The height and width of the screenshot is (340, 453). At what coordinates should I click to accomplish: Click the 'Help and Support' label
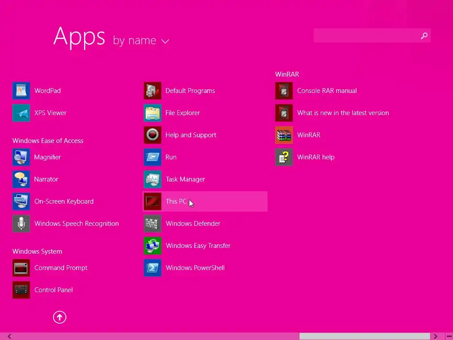click(191, 135)
